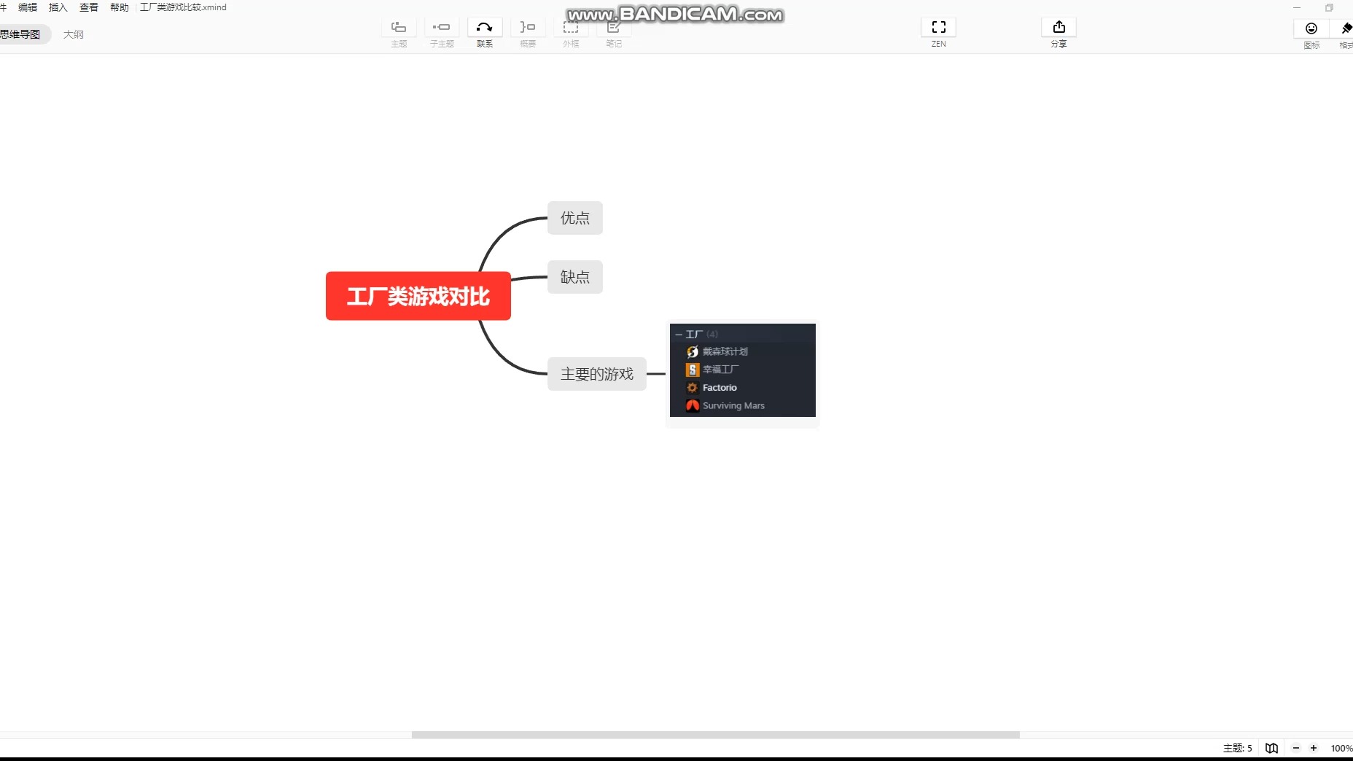Select the Relationship (联系) tool
This screenshot has width=1353, height=761.
click(x=485, y=27)
